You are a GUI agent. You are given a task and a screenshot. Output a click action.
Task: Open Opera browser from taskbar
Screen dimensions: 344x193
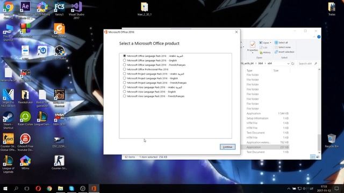point(38,188)
